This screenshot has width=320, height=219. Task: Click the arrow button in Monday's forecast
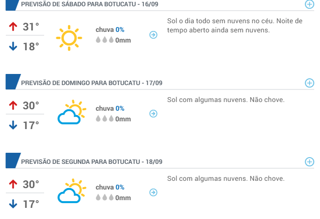click(x=153, y=192)
